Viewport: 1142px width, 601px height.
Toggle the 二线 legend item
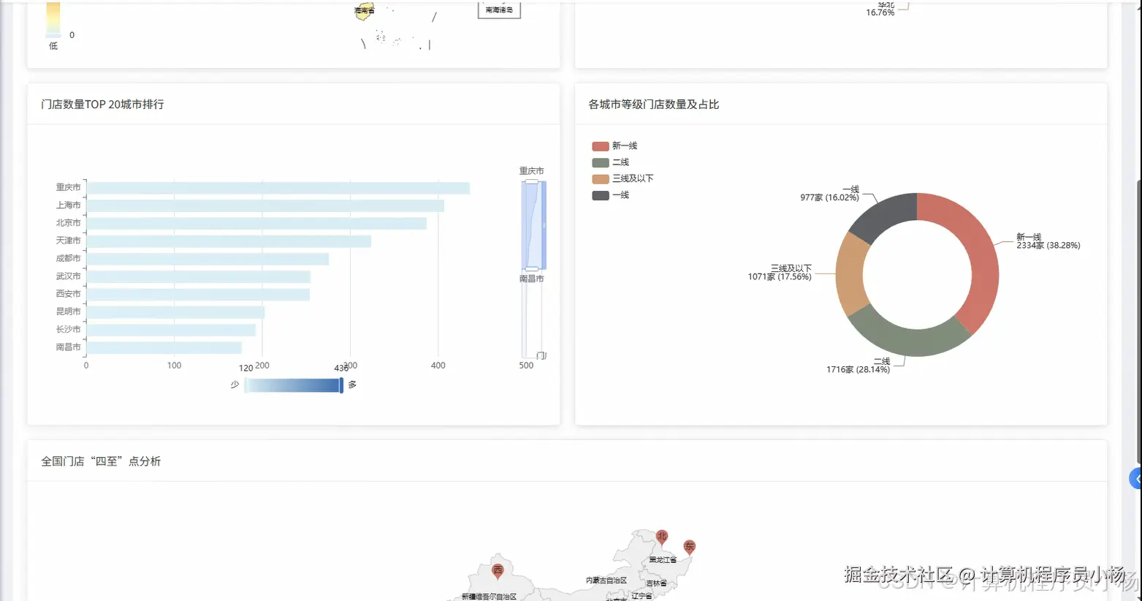click(x=611, y=162)
